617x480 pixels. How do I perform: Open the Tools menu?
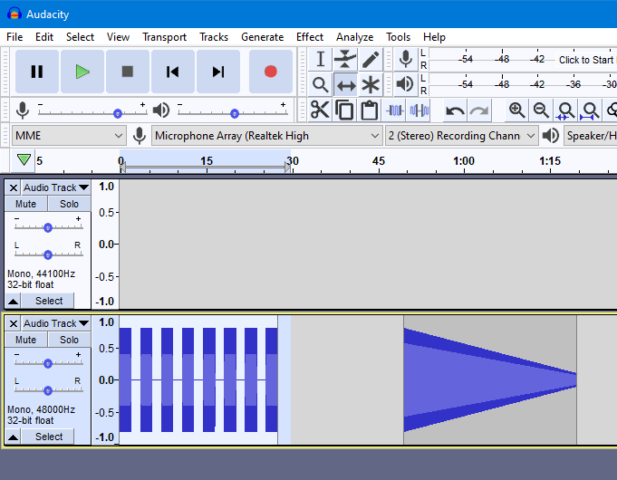[399, 37]
